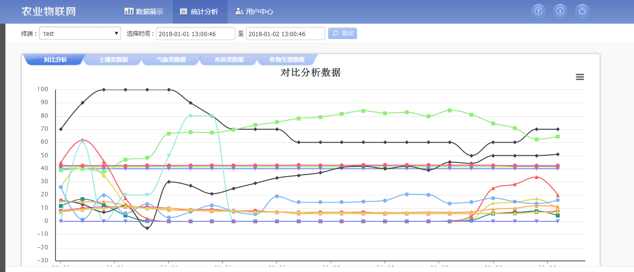
Task: Expand the 终端 terminal dropdown
Action: (x=80, y=33)
